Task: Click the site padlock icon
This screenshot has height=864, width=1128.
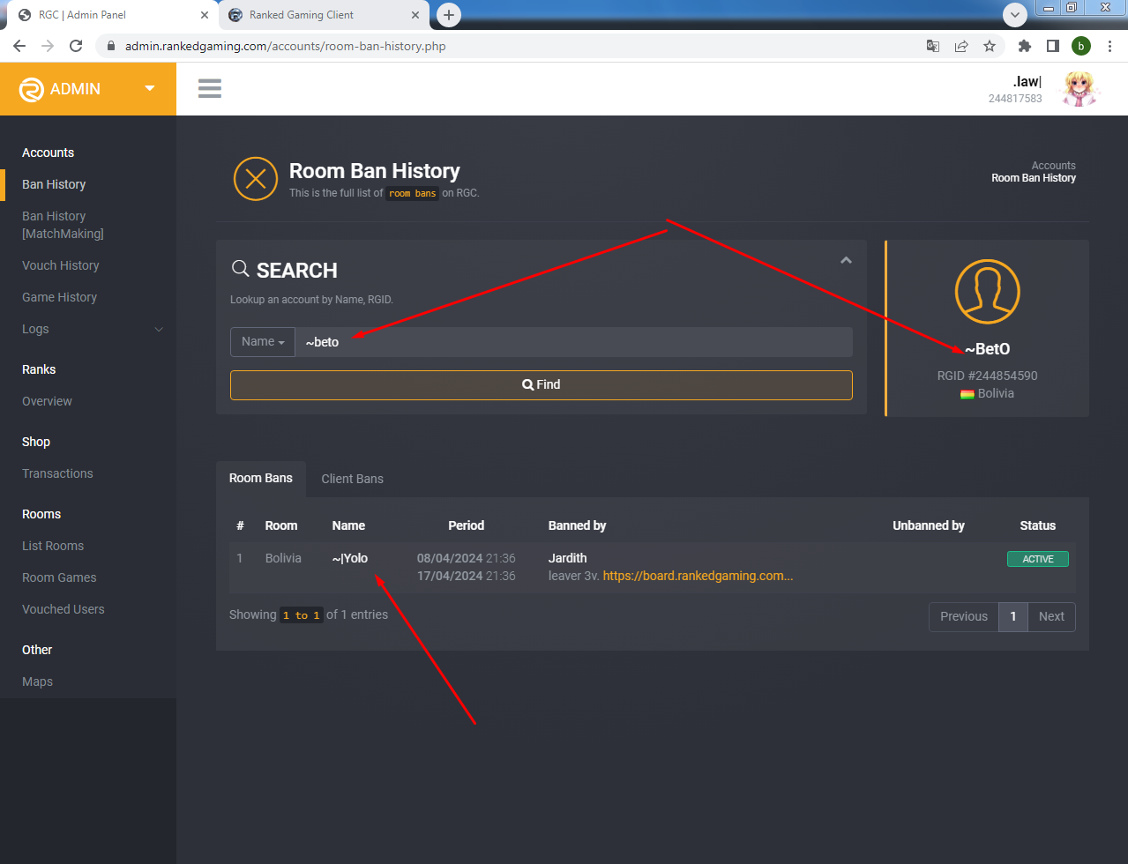Action: click(x=111, y=46)
